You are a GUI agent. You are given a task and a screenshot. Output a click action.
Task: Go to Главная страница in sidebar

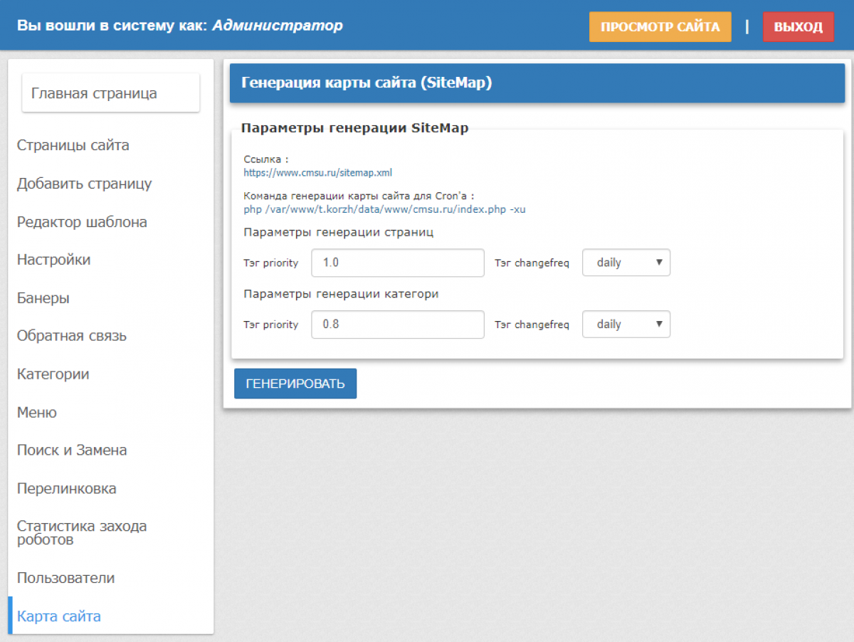[111, 93]
